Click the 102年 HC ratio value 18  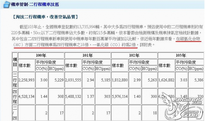point(155,113)
